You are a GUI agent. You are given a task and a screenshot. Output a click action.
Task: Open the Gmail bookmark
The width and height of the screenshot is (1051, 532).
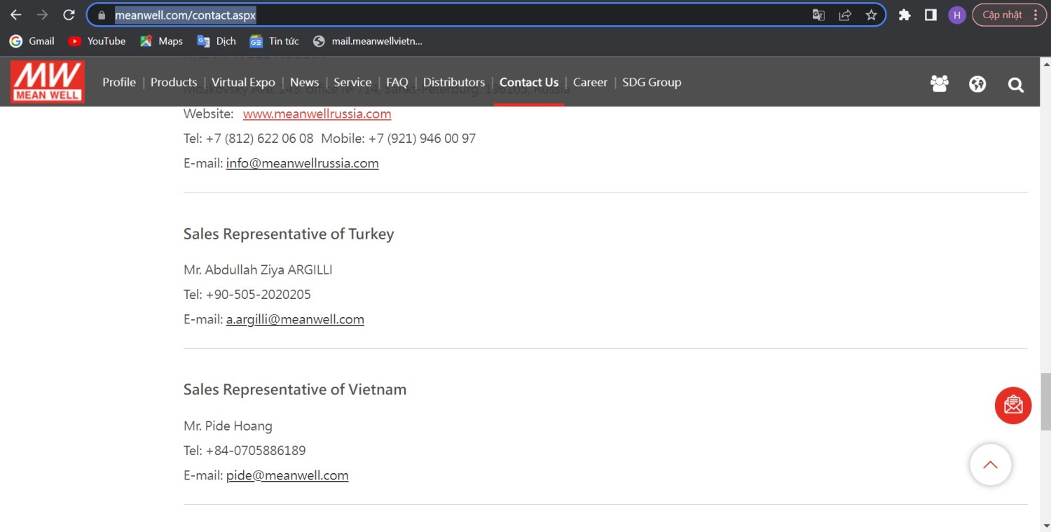[x=32, y=41]
